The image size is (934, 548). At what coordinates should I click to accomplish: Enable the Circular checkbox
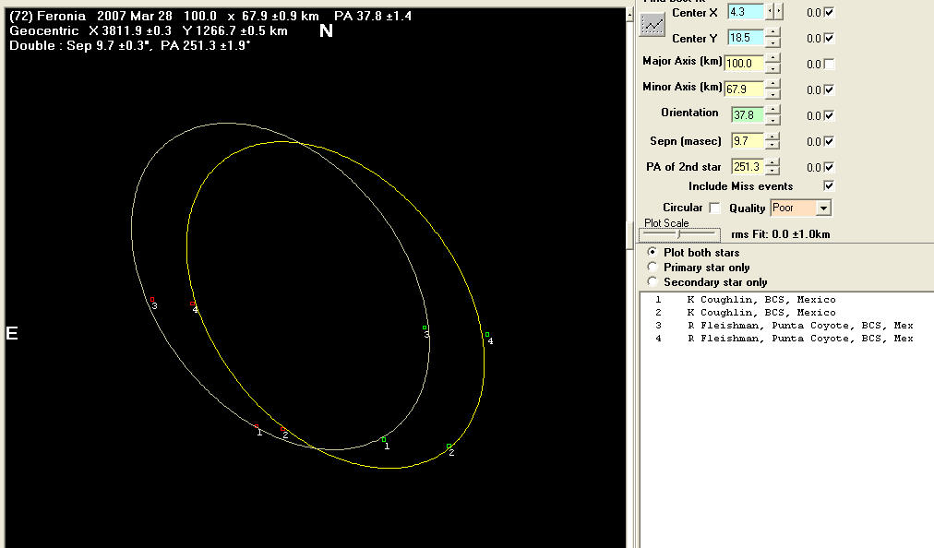click(x=714, y=208)
